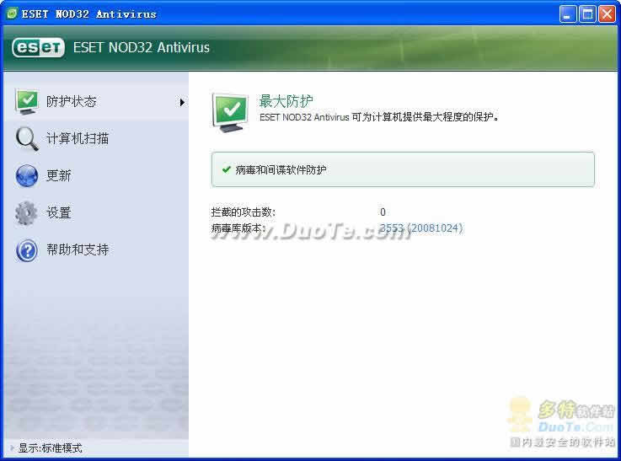Image resolution: width=621 pixels, height=461 pixels.
Task: Click the update globe icon
Action: click(27, 175)
